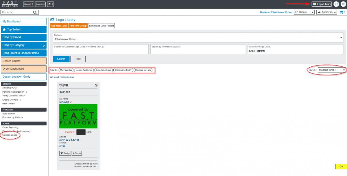Open the shopping cart
This screenshot has width=347, height=176.
point(342,12)
